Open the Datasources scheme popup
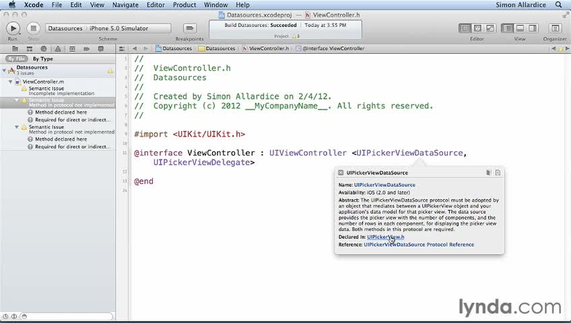Image resolution: width=571 pixels, height=323 pixels. point(65,28)
